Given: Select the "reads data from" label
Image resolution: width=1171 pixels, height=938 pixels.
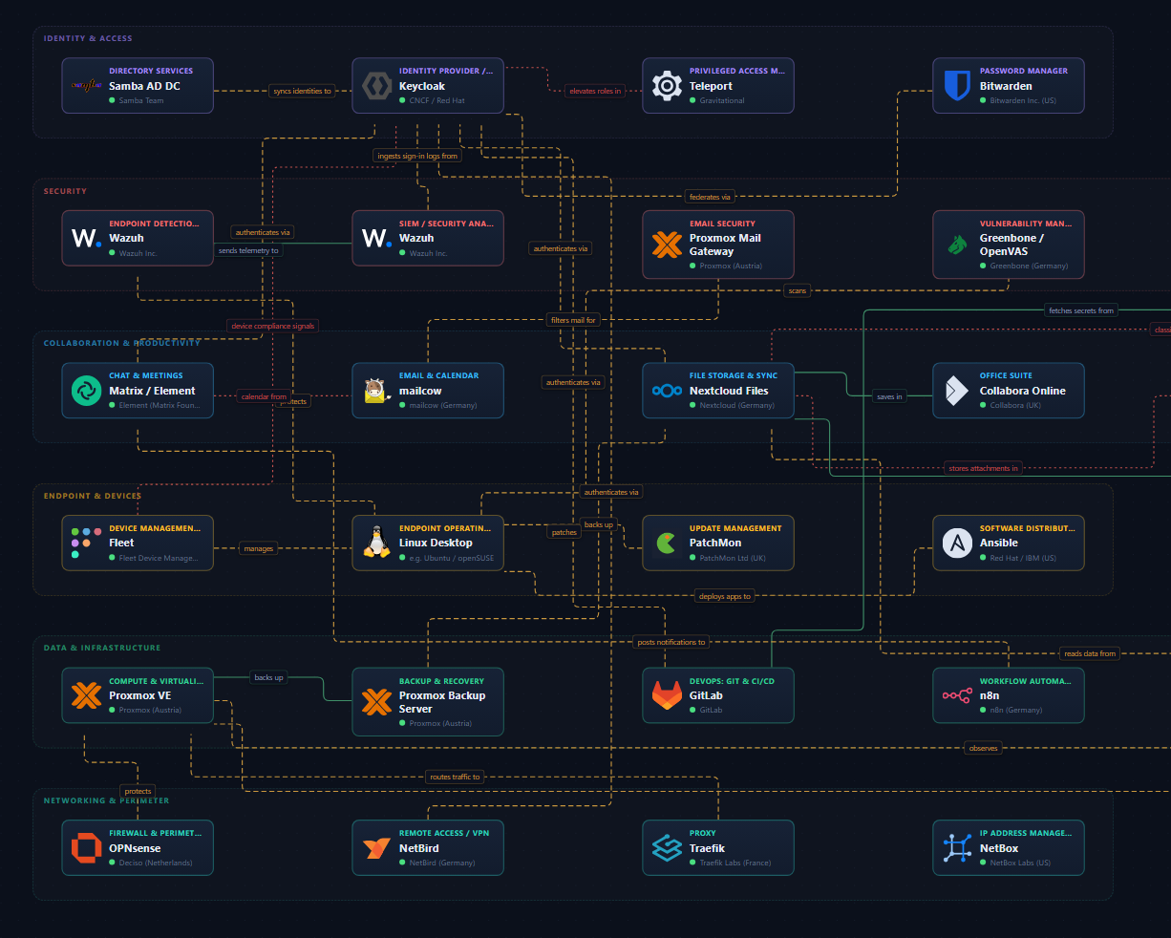Looking at the screenshot, I should (1090, 653).
